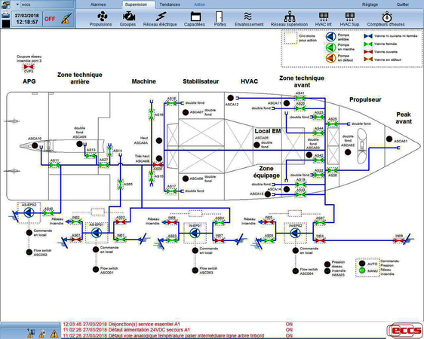424x339 pixels.
Task: Select the green AS17 valve
Action: [x=171, y=191]
